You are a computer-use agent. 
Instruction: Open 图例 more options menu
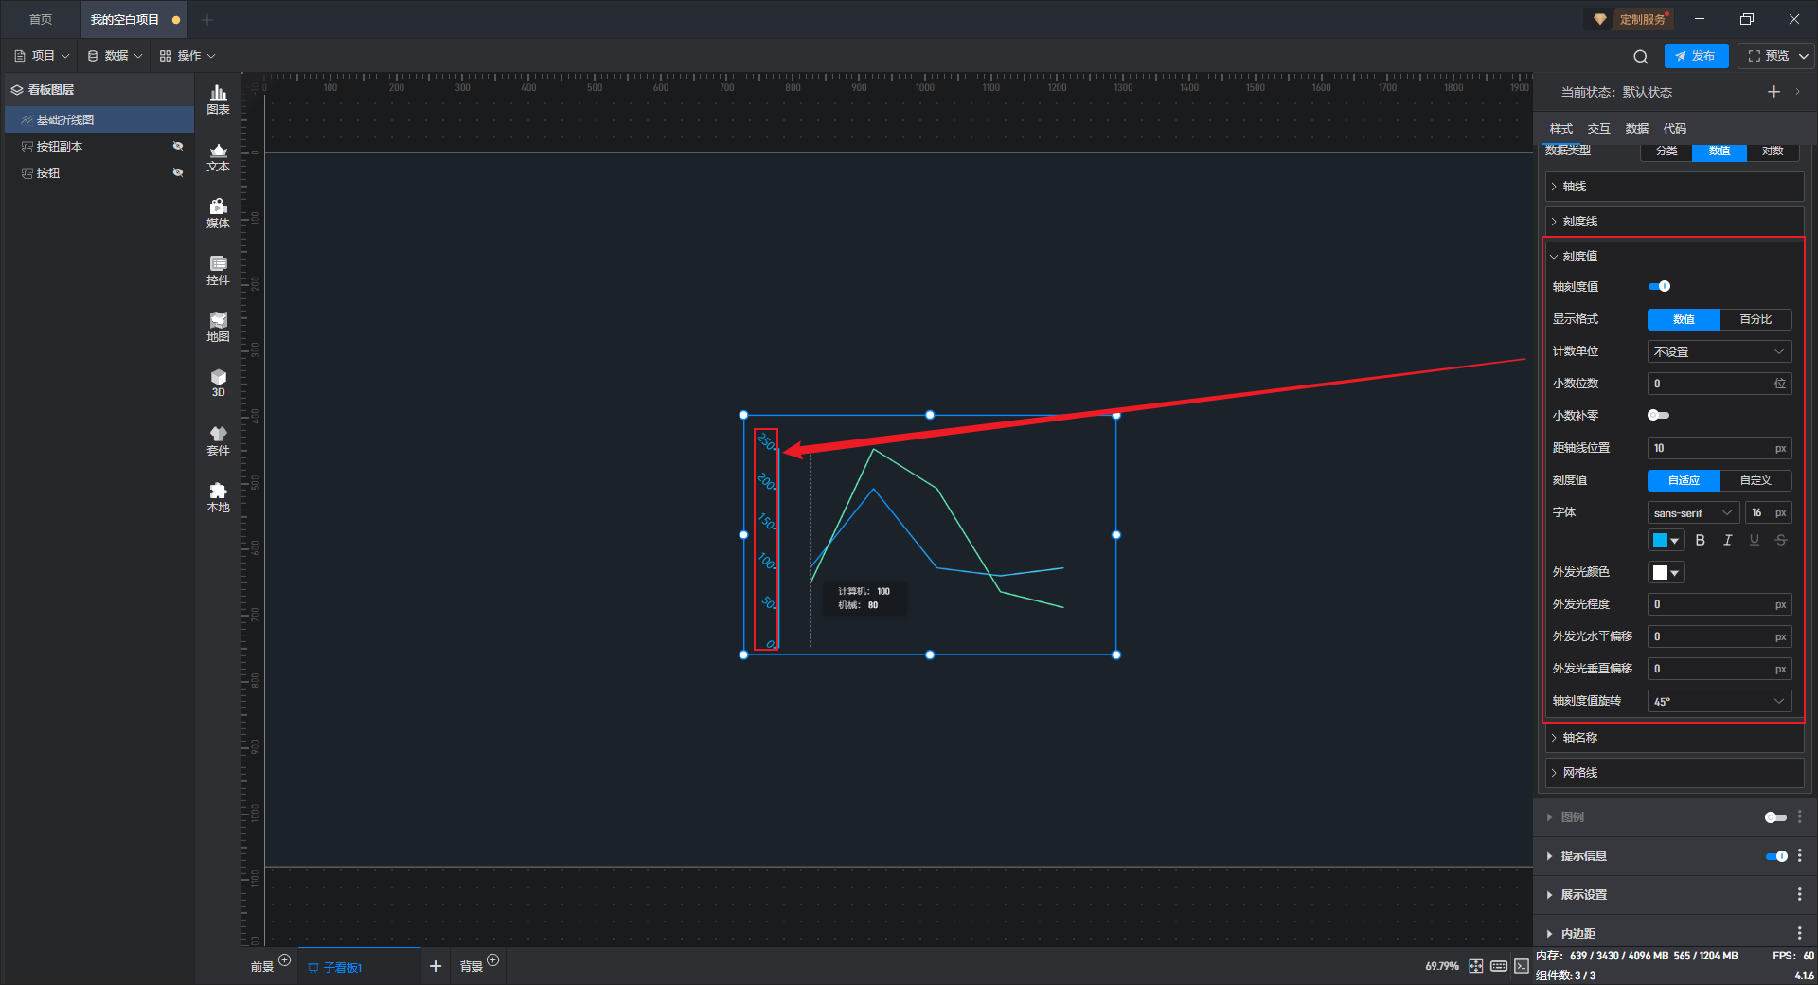pyautogui.click(x=1800, y=816)
